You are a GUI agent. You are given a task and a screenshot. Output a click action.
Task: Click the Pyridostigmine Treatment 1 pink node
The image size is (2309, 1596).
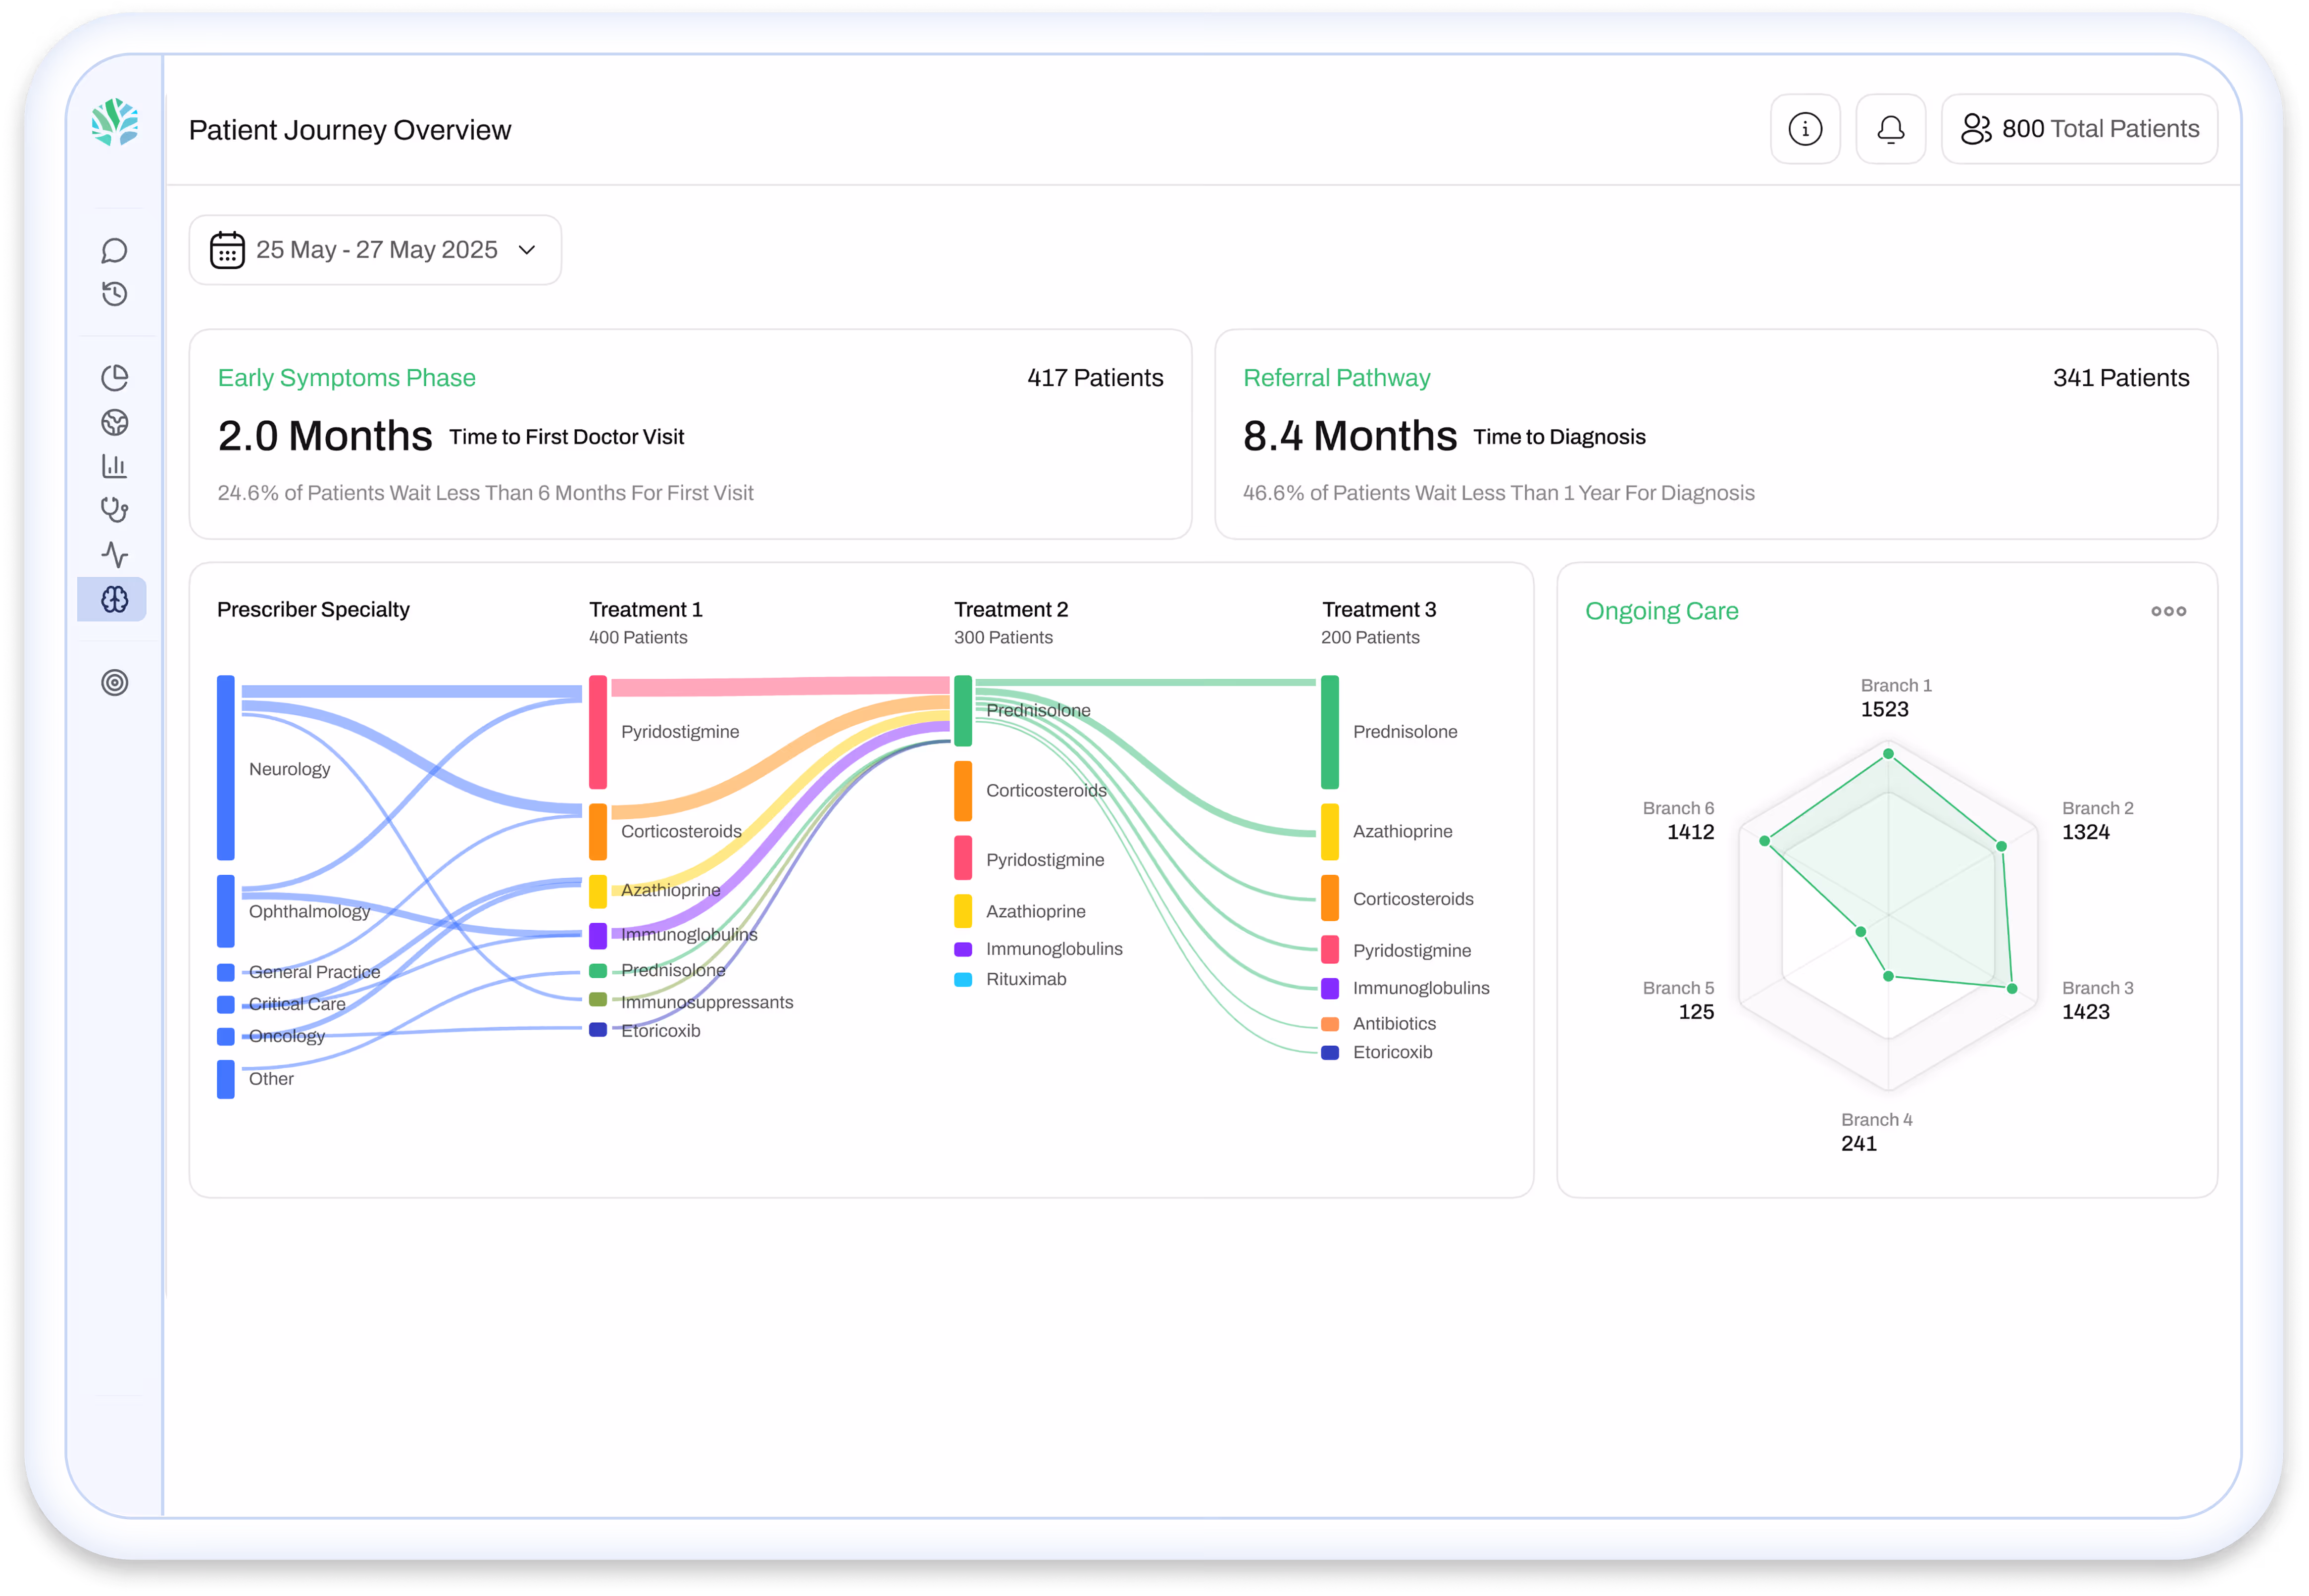[598, 732]
